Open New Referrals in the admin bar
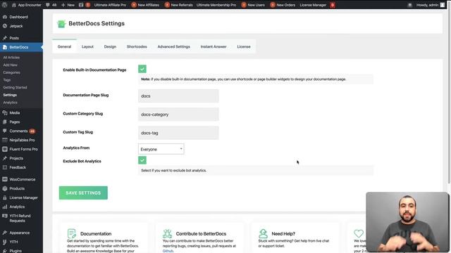 178,5
